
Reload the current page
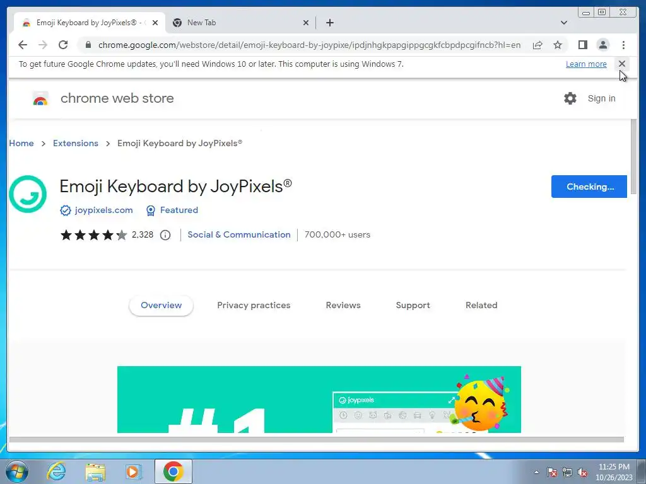[63, 45]
